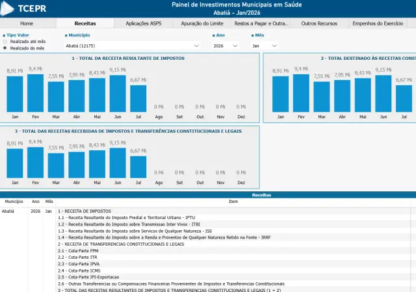Select the IRRF revenue row 1.4
Image resolution: width=416 pixels, height=292 pixels.
pyautogui.click(x=233, y=237)
